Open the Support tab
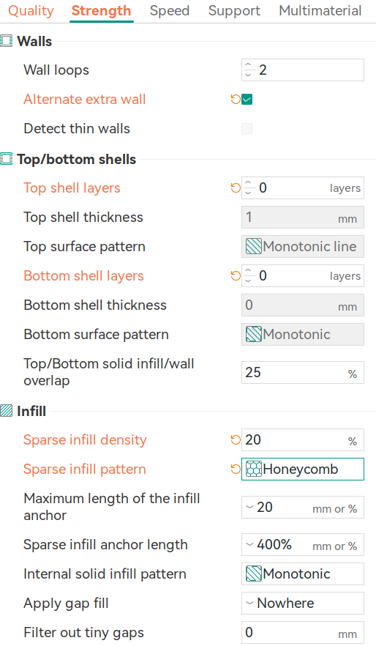This screenshot has height=646, width=376. click(x=234, y=11)
